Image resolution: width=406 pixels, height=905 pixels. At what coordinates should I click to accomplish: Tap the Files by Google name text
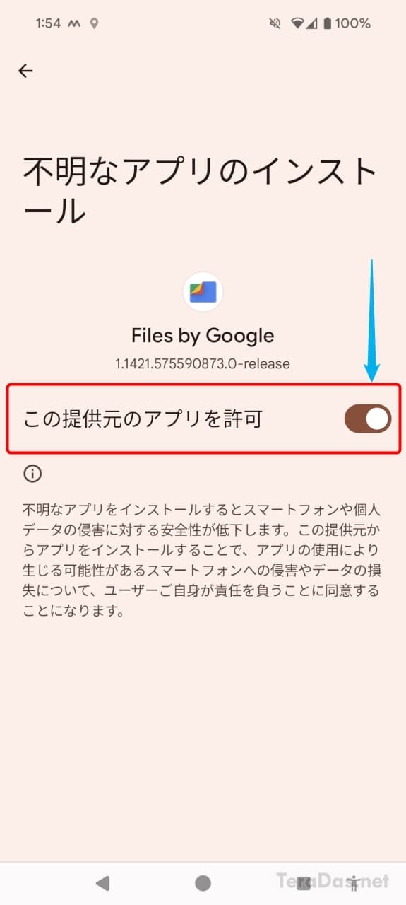203,335
